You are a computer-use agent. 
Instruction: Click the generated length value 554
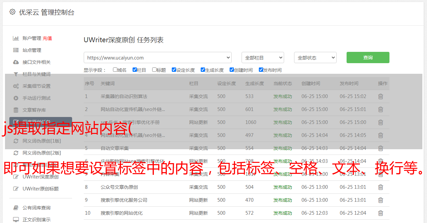[250, 148]
